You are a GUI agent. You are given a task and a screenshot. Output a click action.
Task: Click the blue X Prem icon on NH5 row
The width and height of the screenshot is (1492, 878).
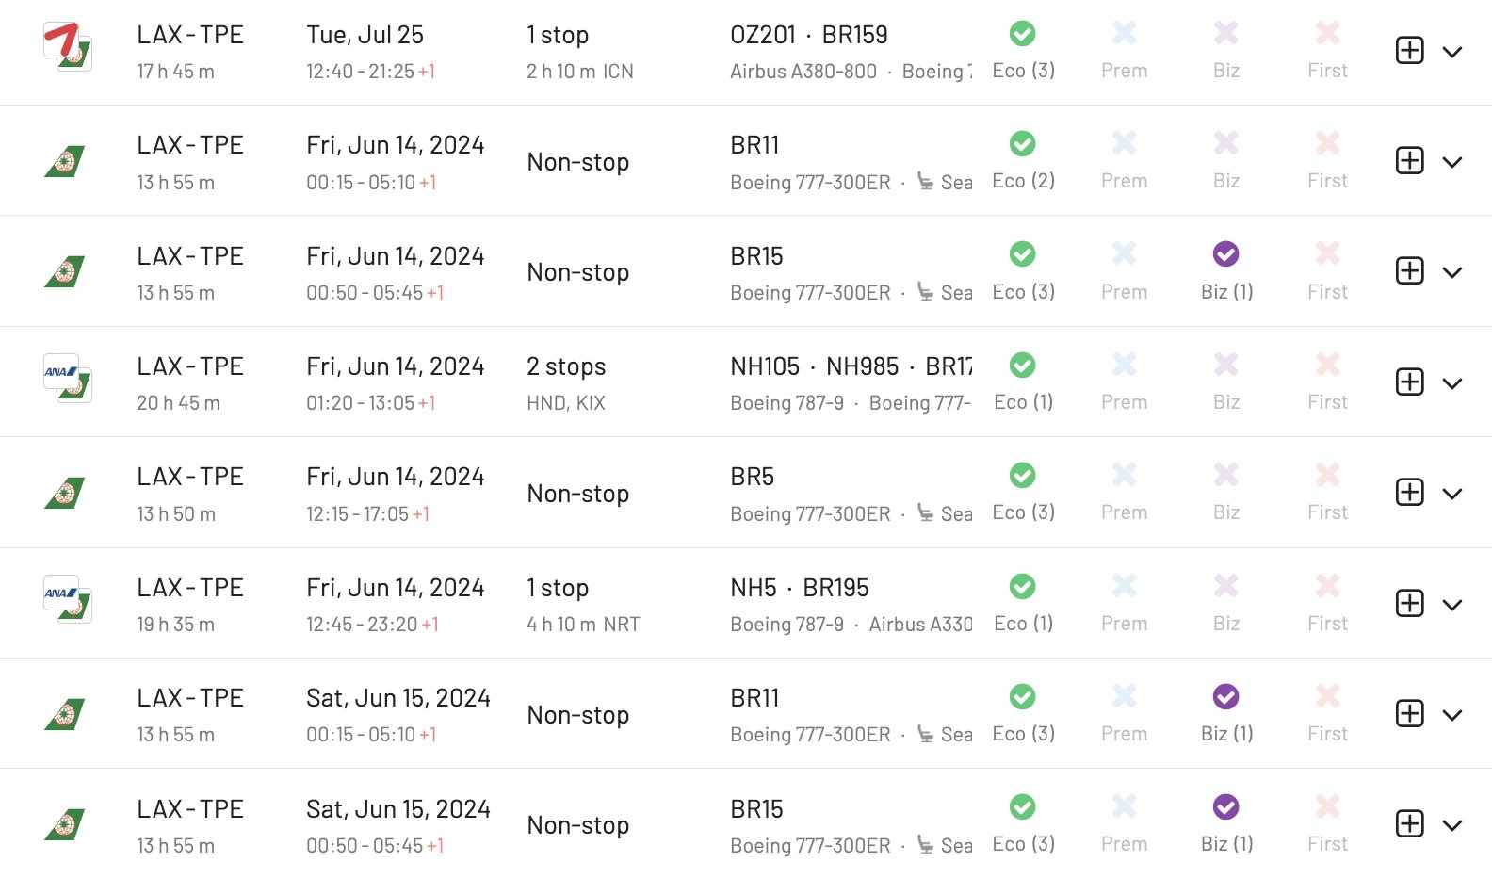[1124, 586]
